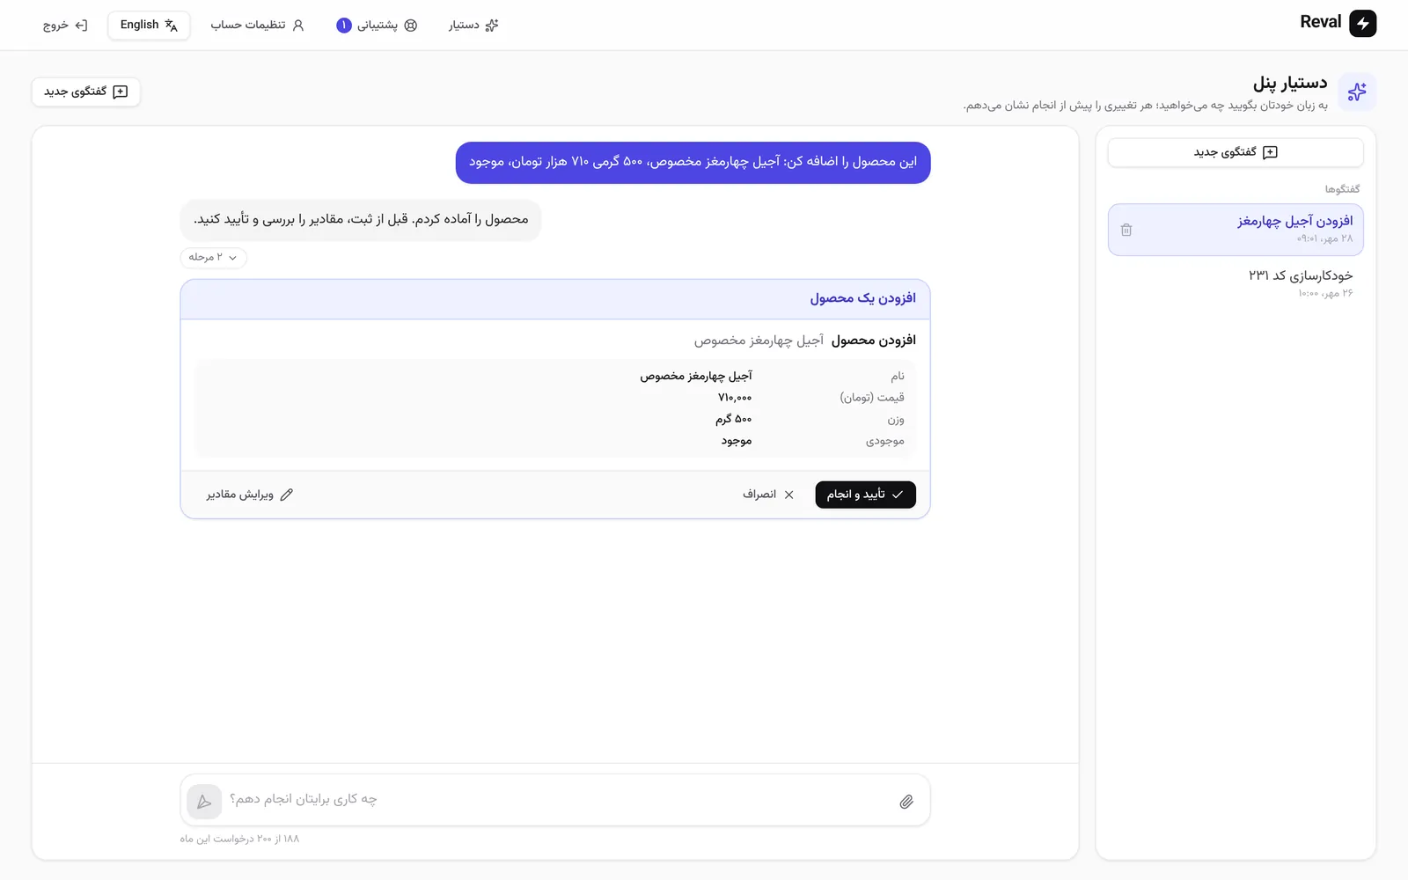Click the user's blue message bubble
The height and width of the screenshot is (880, 1408).
click(x=693, y=163)
